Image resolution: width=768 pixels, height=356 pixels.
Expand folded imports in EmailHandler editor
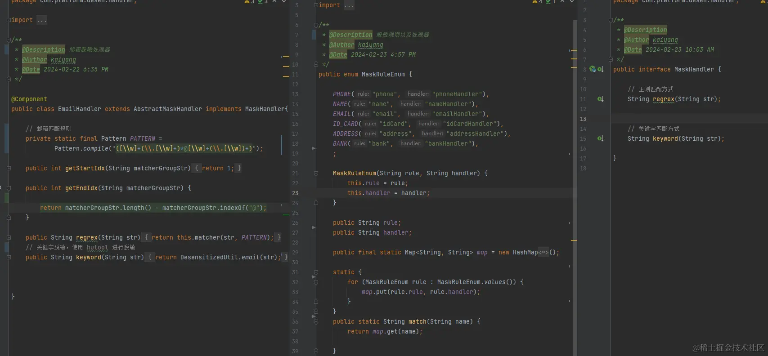(x=9, y=20)
